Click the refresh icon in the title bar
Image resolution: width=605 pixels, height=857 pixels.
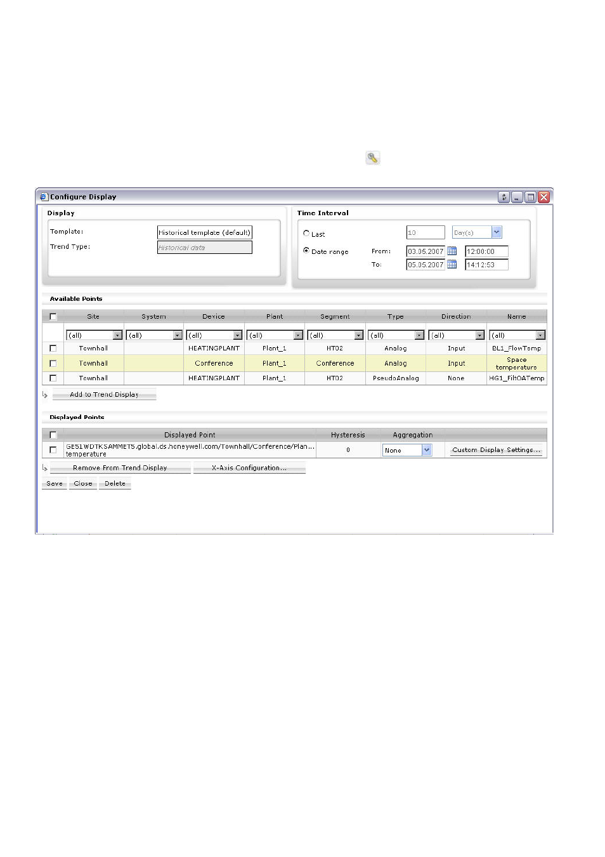(504, 197)
